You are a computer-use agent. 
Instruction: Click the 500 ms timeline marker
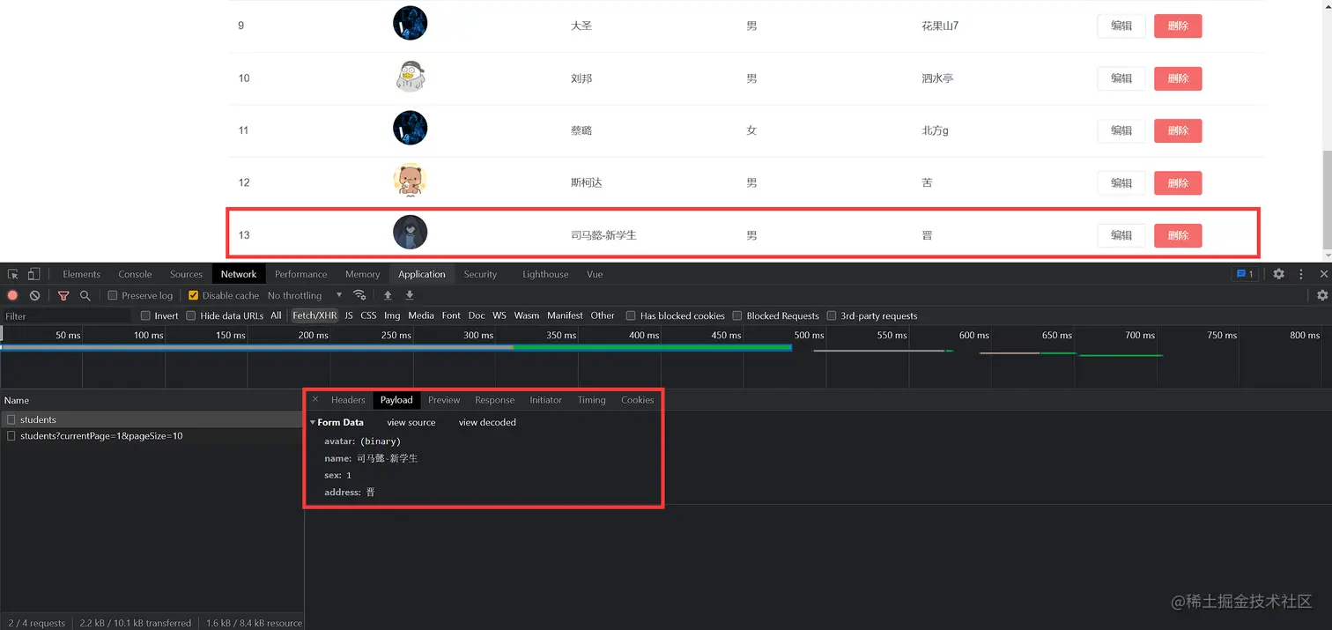point(808,335)
